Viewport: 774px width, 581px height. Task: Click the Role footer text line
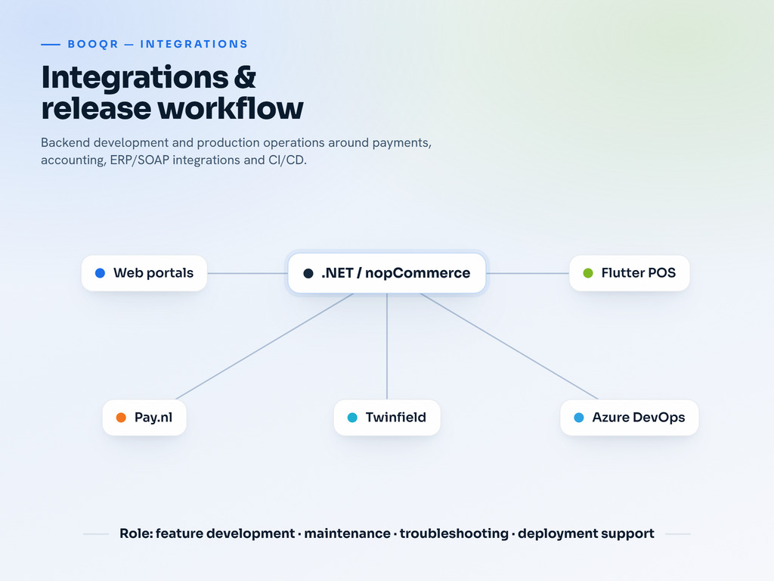point(387,533)
